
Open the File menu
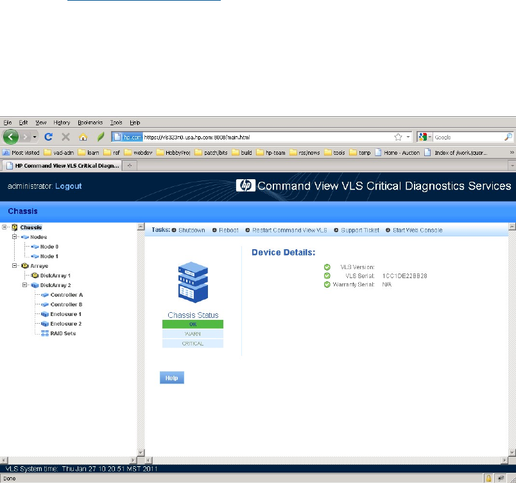tap(8, 123)
